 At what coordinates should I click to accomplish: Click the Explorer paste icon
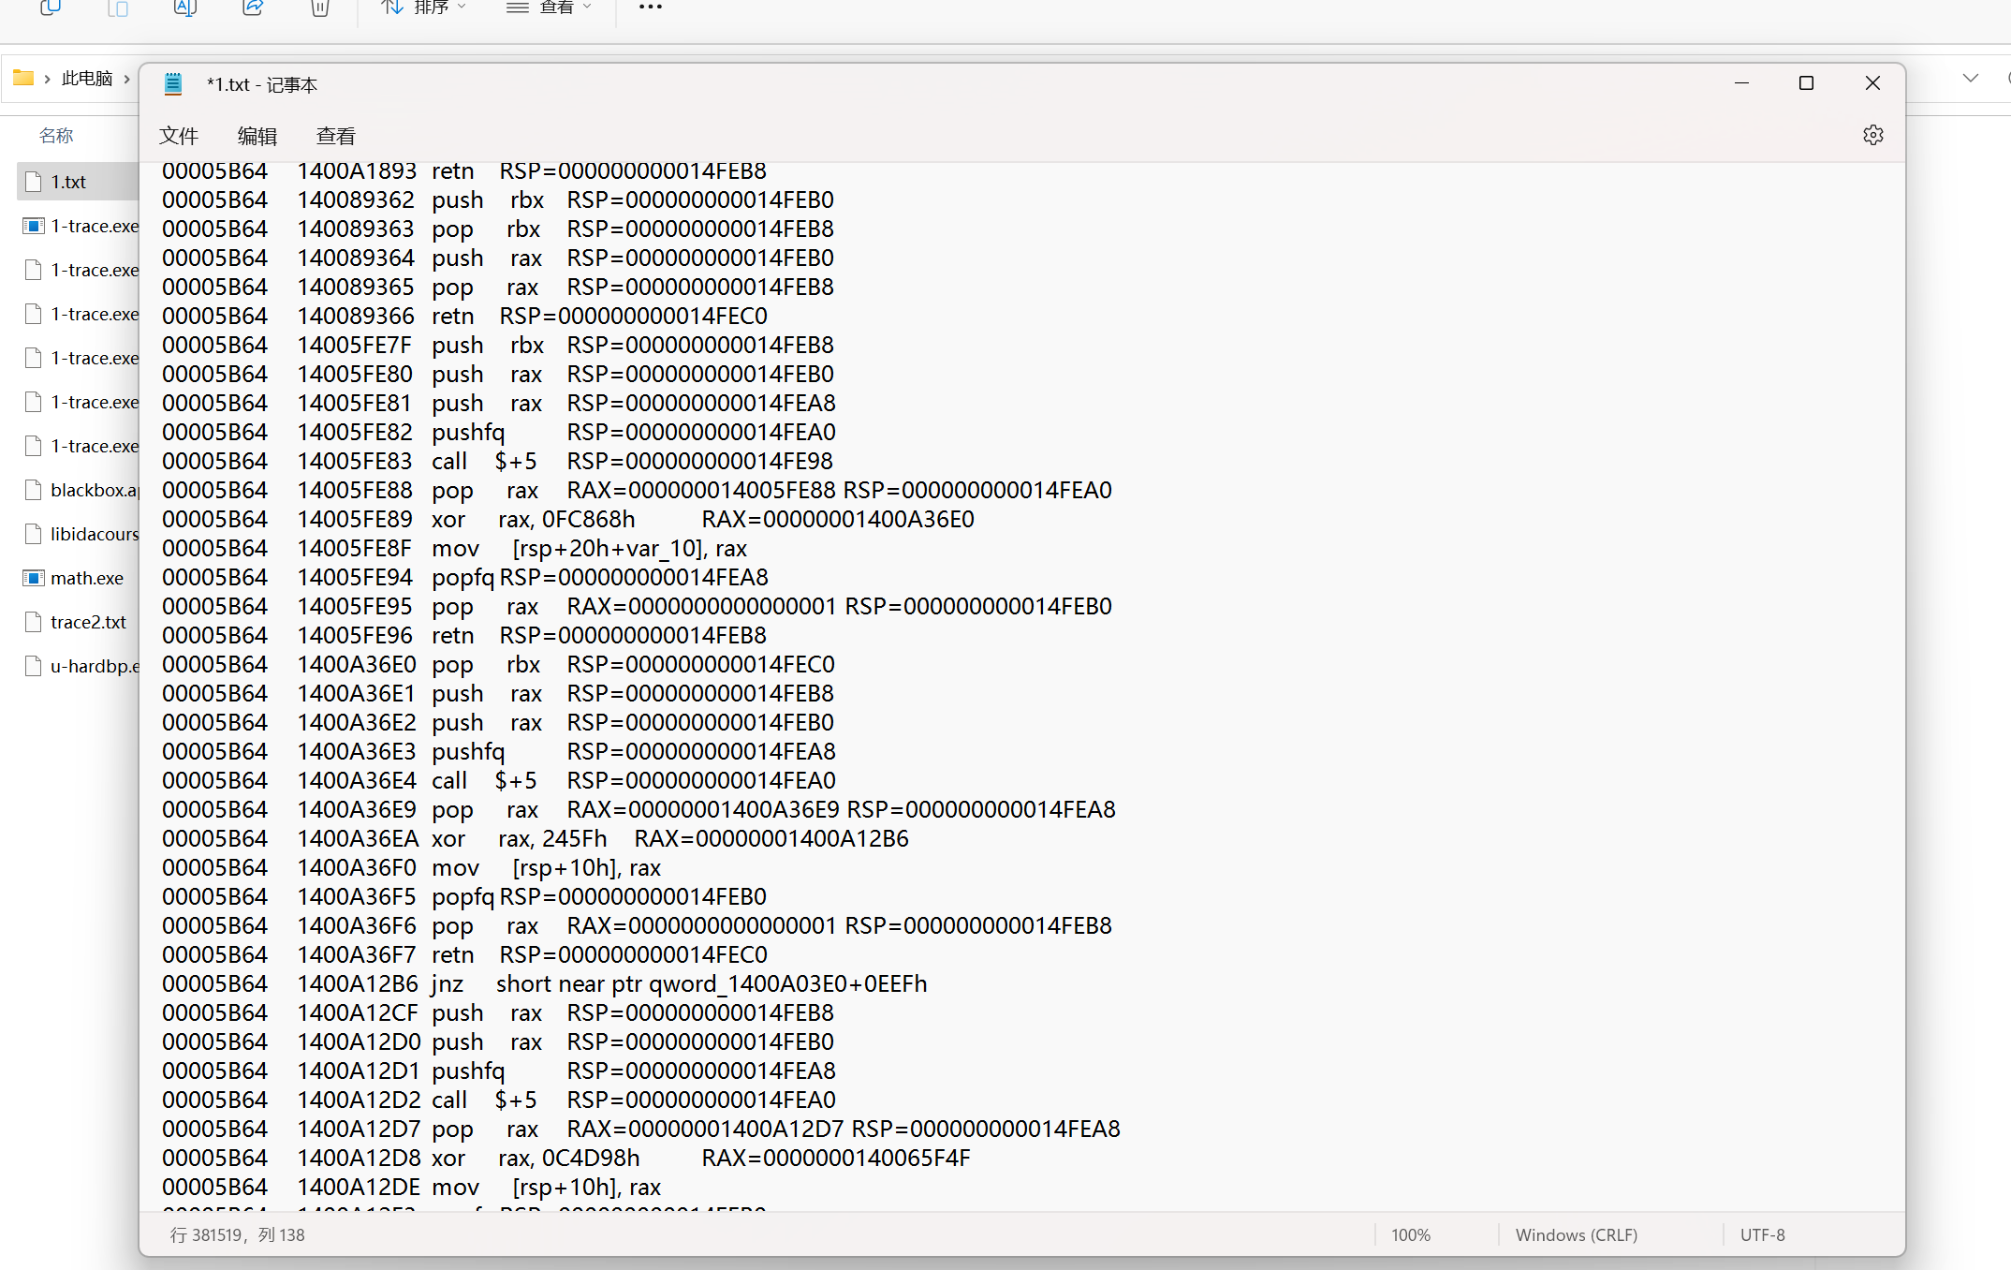click(x=118, y=7)
